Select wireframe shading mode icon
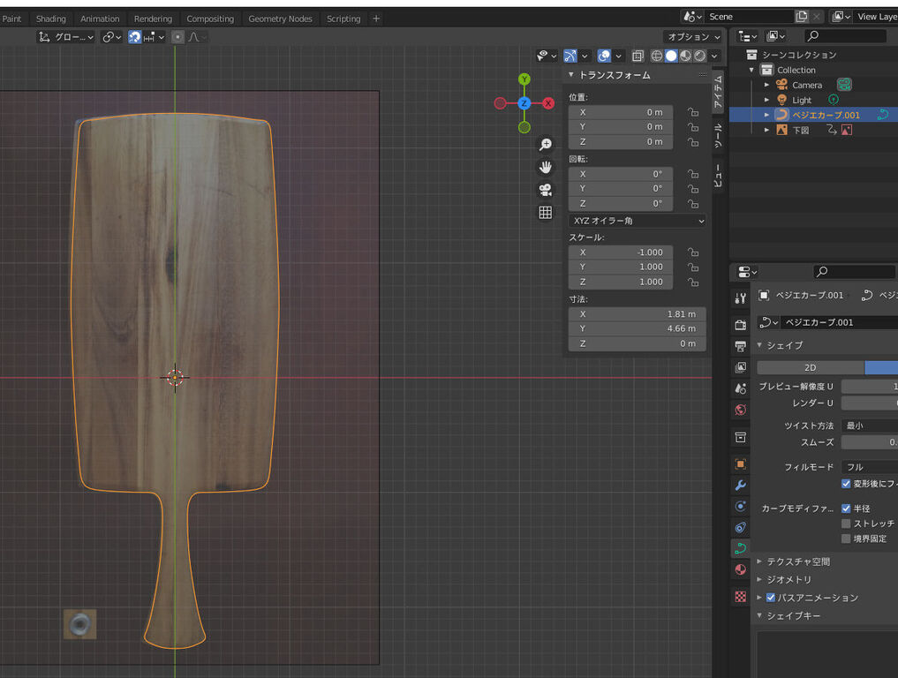Screen dimensions: 898x678 657,56
